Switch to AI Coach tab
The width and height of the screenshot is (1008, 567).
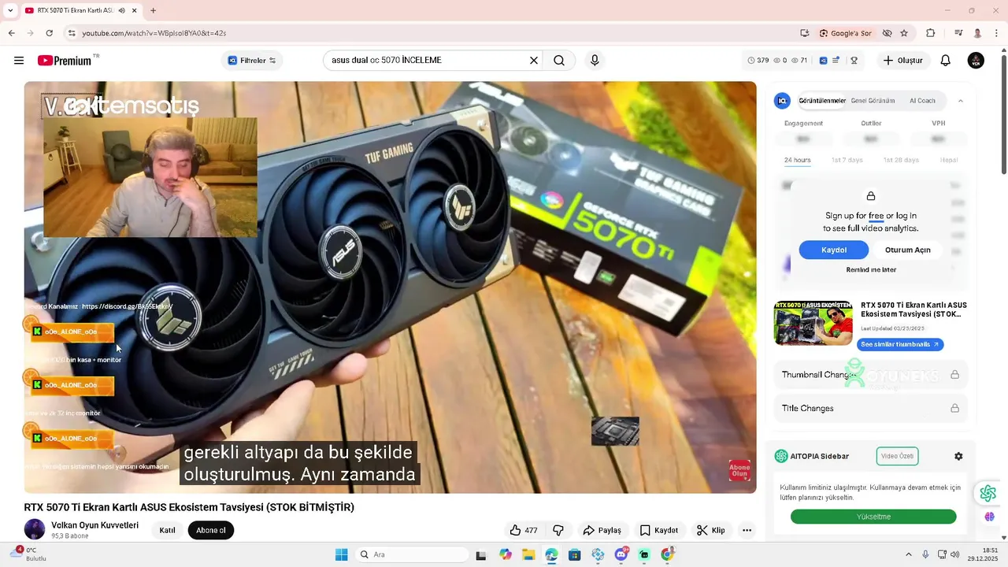pos(922,101)
